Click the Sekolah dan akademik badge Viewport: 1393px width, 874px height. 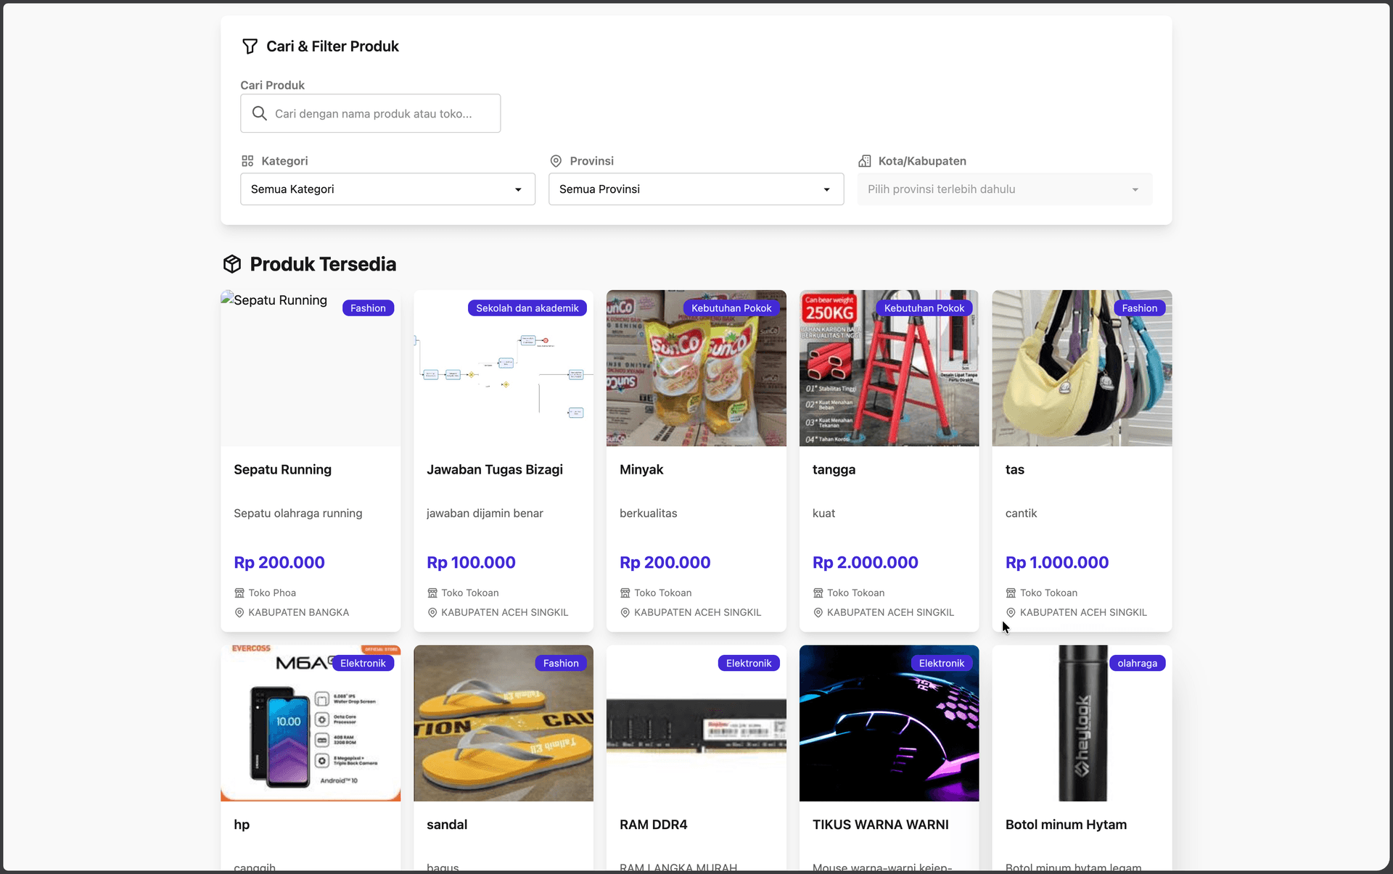click(x=527, y=308)
